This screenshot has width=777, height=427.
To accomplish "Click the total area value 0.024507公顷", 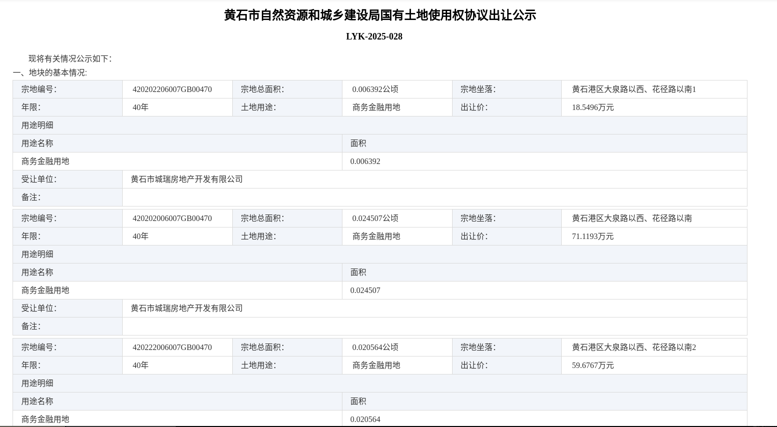I will (375, 218).
